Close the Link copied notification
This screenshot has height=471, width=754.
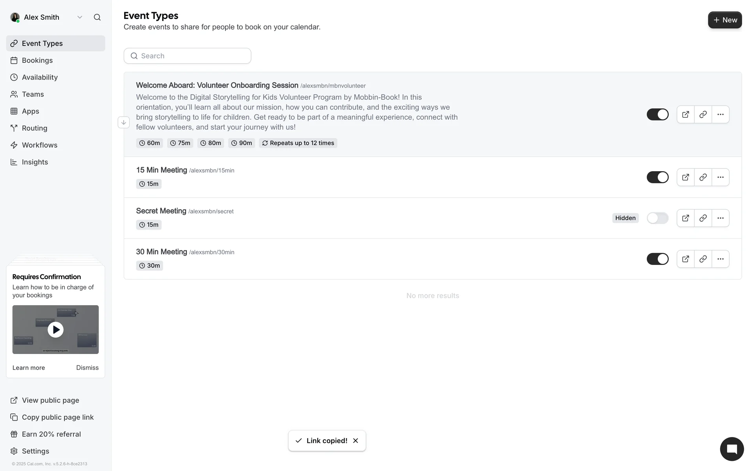355,441
